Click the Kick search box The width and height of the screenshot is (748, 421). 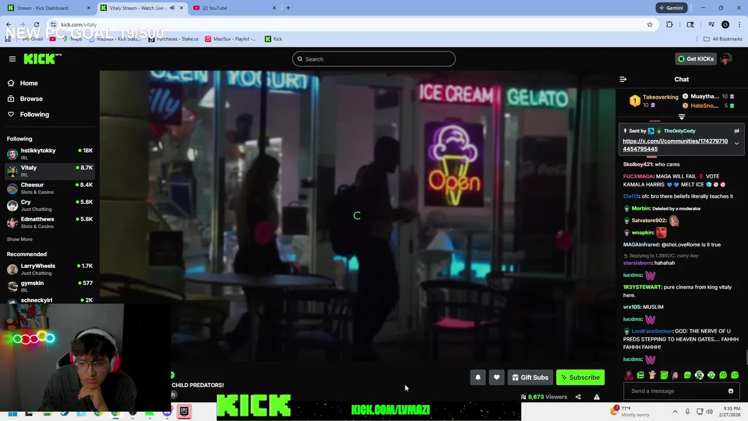click(x=374, y=59)
